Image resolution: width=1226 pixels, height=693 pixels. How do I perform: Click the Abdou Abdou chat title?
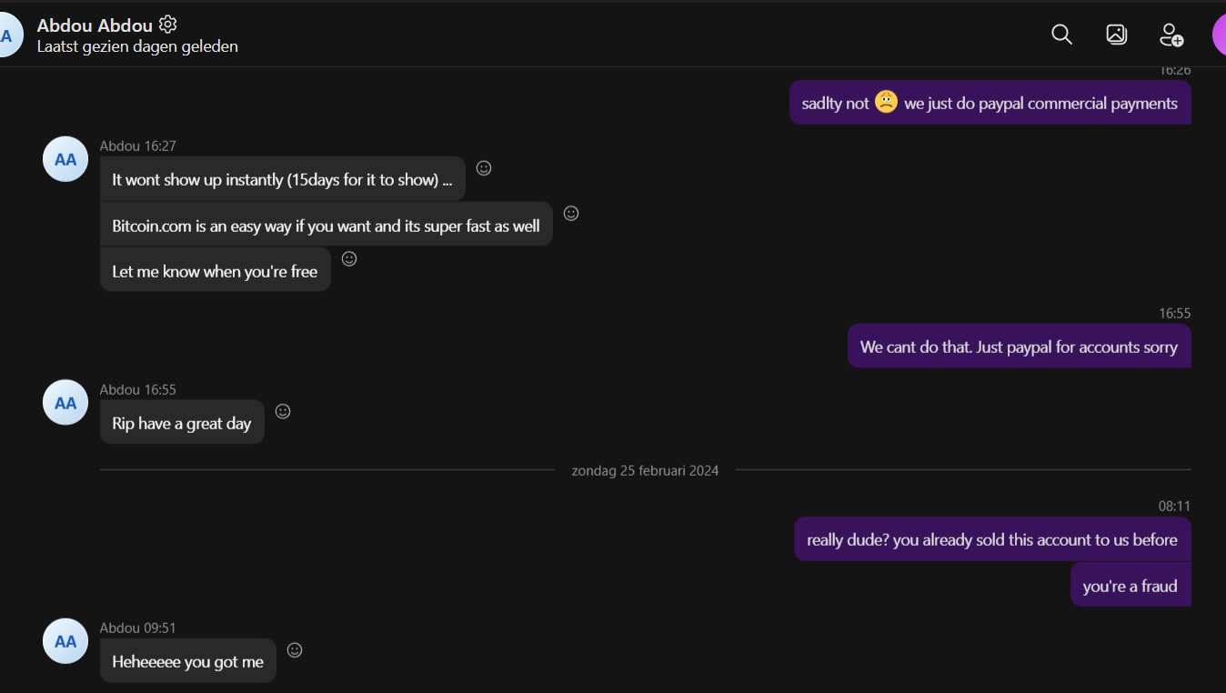95,25
